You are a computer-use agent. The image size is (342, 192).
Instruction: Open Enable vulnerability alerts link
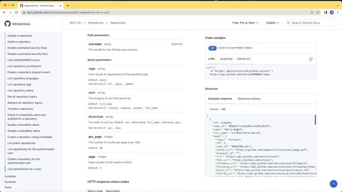click(24, 125)
